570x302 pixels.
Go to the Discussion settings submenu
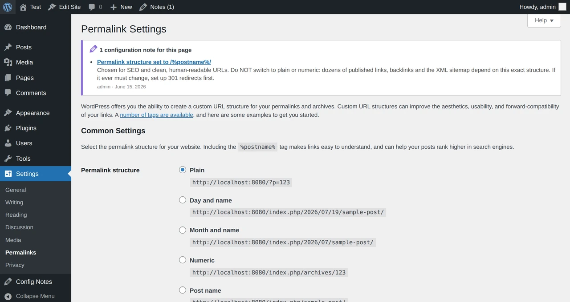19,227
